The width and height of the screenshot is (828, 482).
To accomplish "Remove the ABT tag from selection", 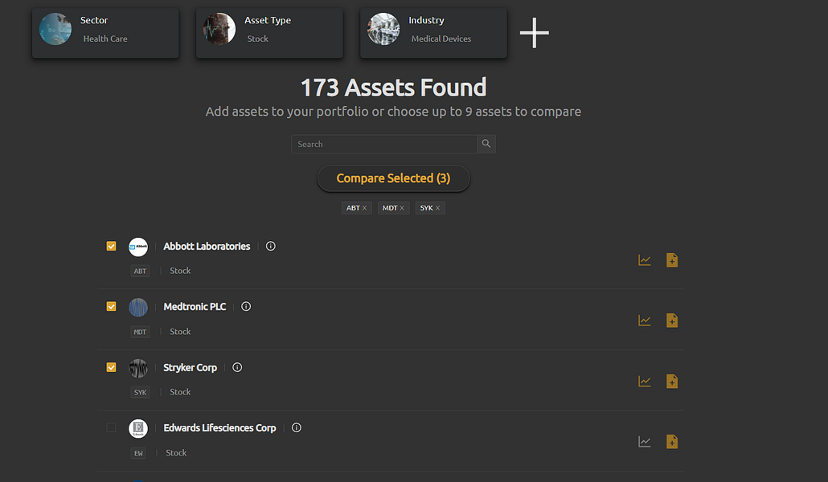I will point(364,208).
